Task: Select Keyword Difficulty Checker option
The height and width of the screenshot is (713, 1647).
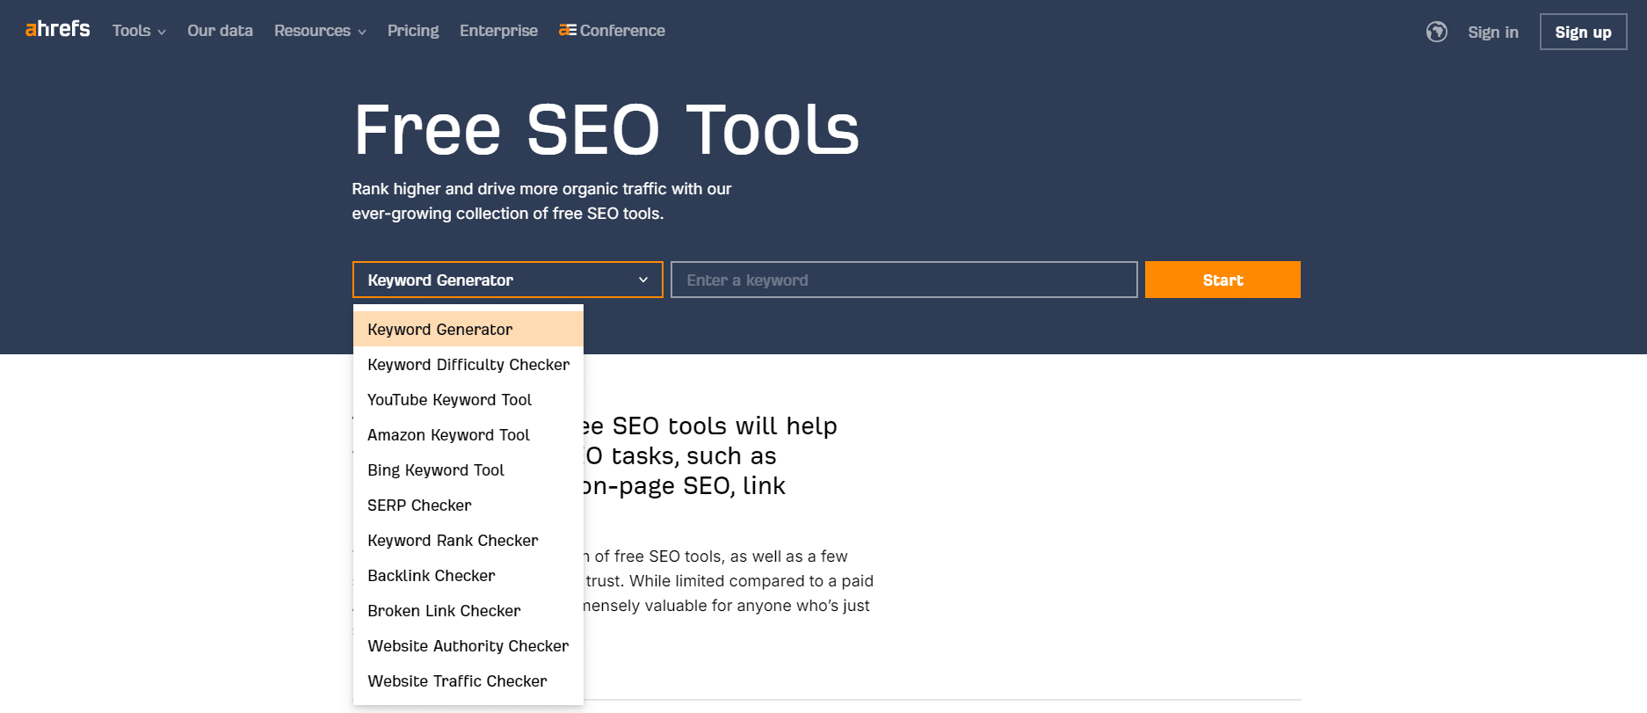Action: click(468, 364)
